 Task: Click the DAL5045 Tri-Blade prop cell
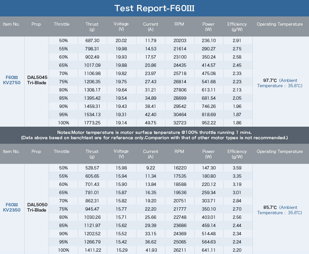(37, 80)
